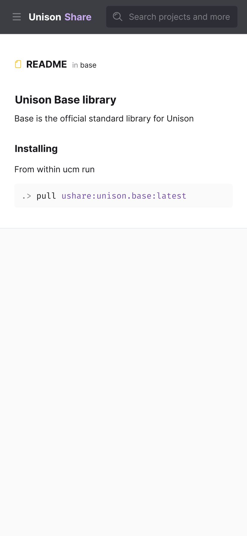This screenshot has height=536, width=247.
Task: Click the magnifying glass search icon
Action: [118, 17]
